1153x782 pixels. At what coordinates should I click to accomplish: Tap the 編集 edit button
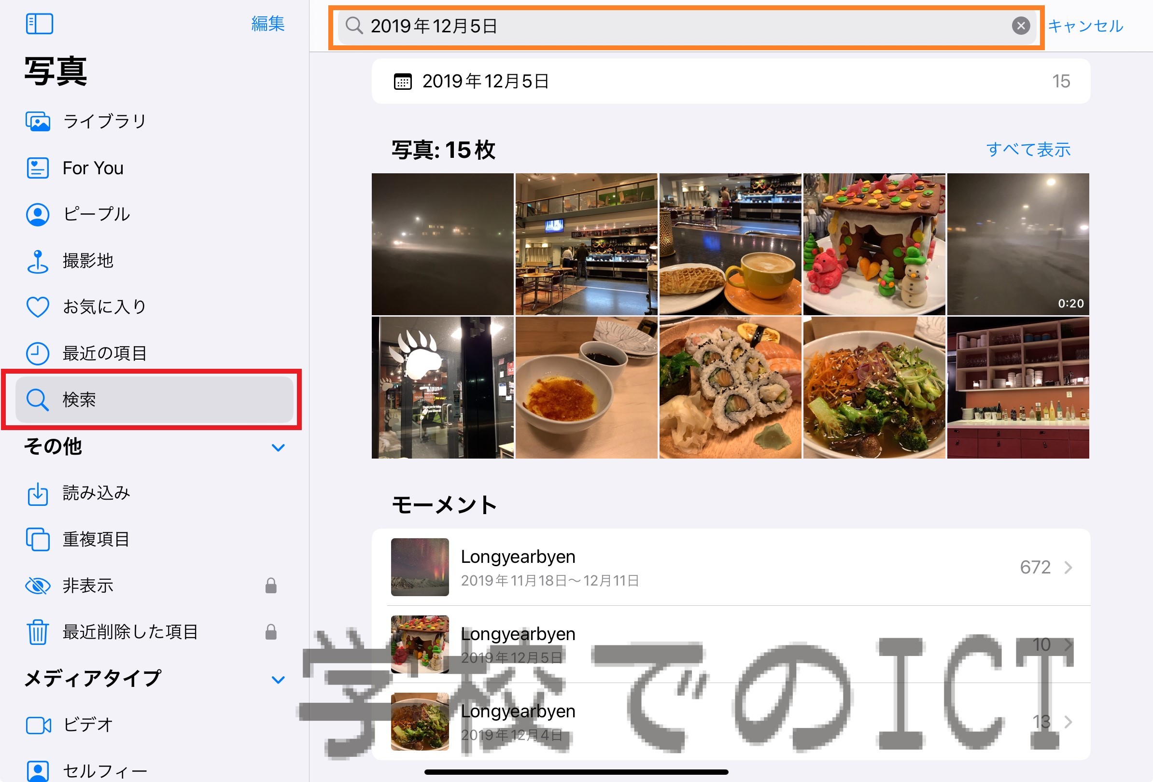(x=267, y=23)
